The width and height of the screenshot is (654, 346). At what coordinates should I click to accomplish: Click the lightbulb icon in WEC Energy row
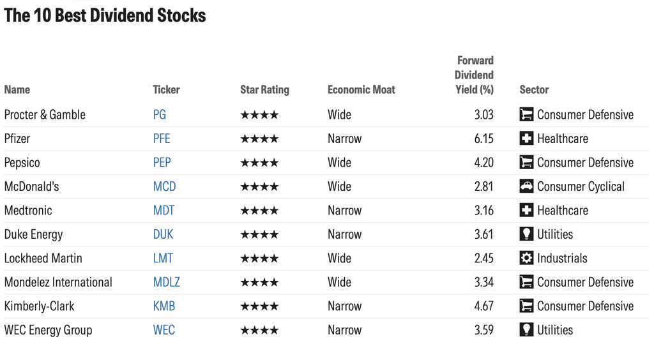526,330
